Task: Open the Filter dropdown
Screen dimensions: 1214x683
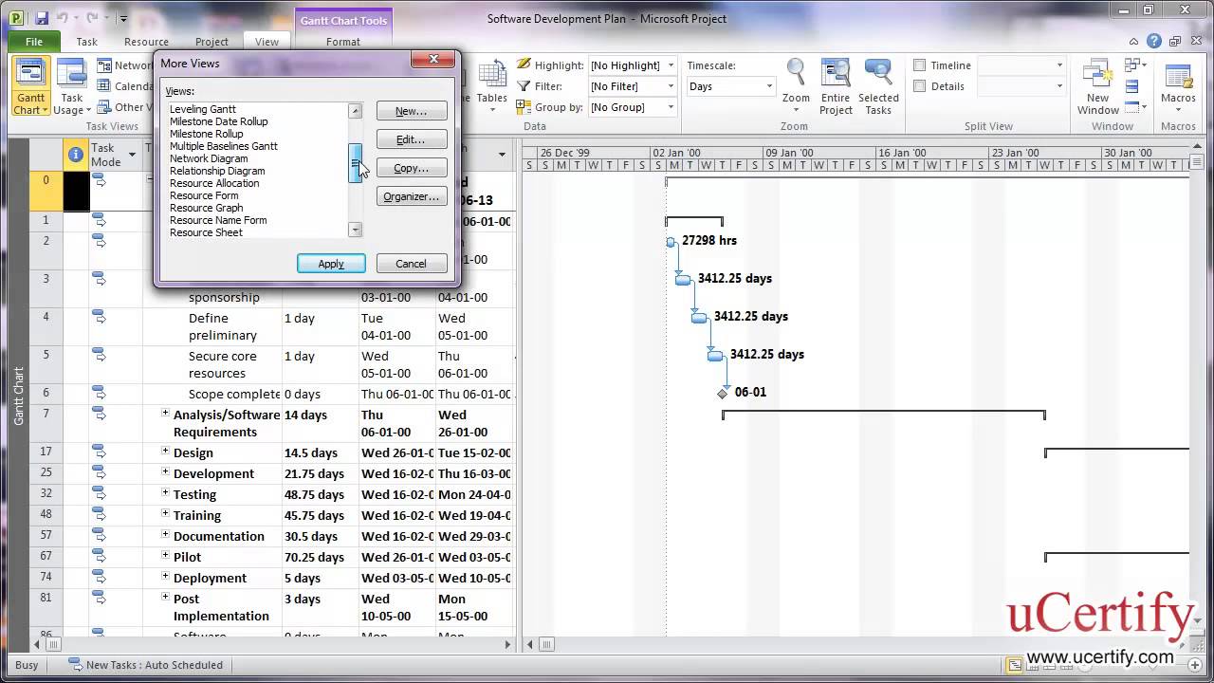Action: click(x=671, y=86)
